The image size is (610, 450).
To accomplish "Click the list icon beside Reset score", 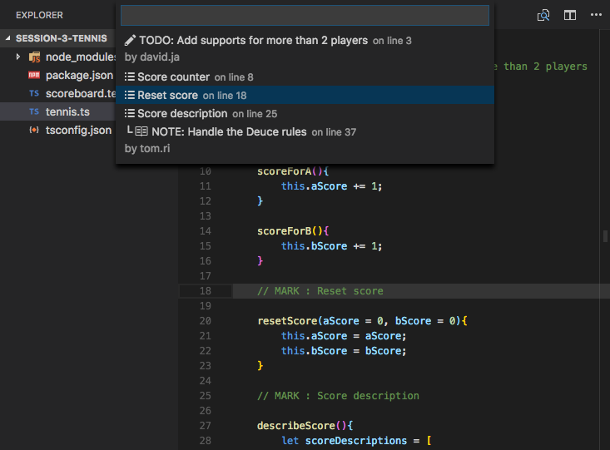I will tap(130, 95).
